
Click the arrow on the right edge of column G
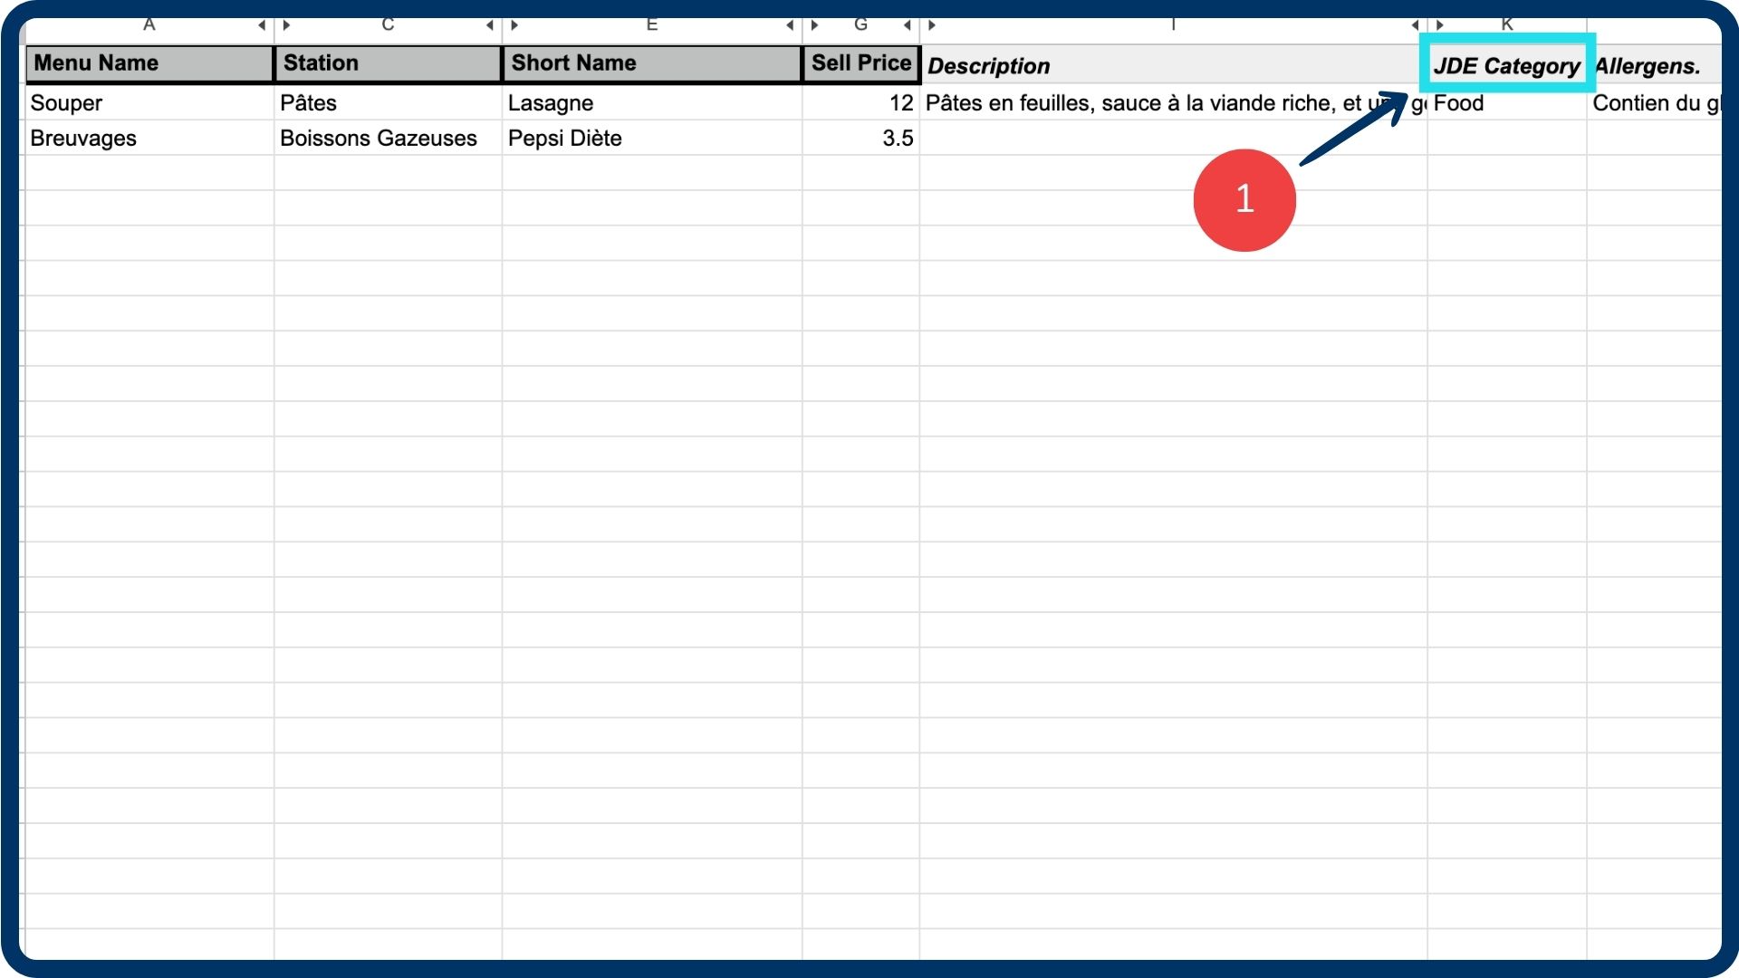[x=907, y=25]
